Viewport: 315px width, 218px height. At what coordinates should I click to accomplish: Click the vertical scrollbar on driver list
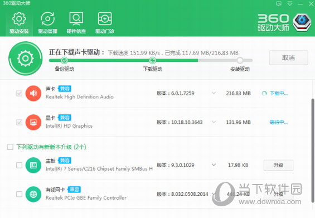pyautogui.click(x=313, y=151)
